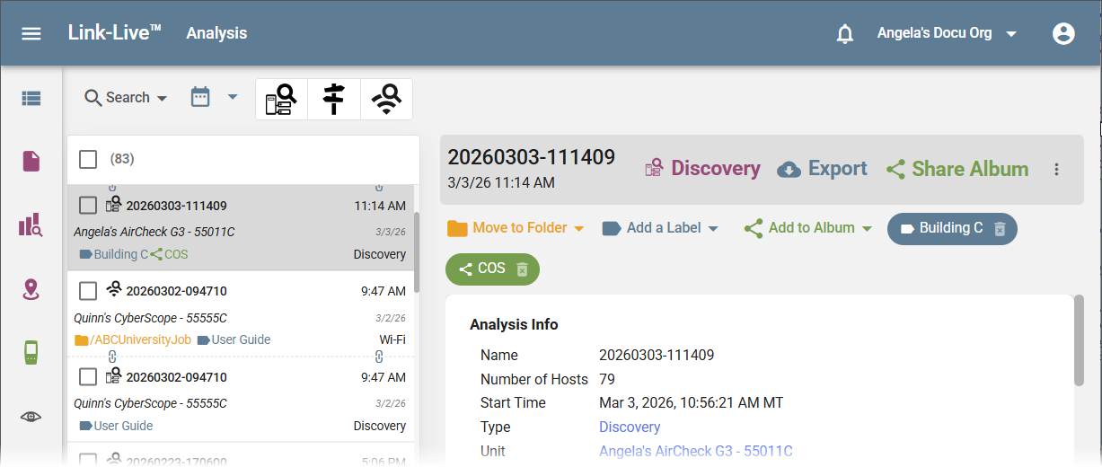This screenshot has width=1102, height=467.
Task: Click the search magnifier icon
Action: 93,98
